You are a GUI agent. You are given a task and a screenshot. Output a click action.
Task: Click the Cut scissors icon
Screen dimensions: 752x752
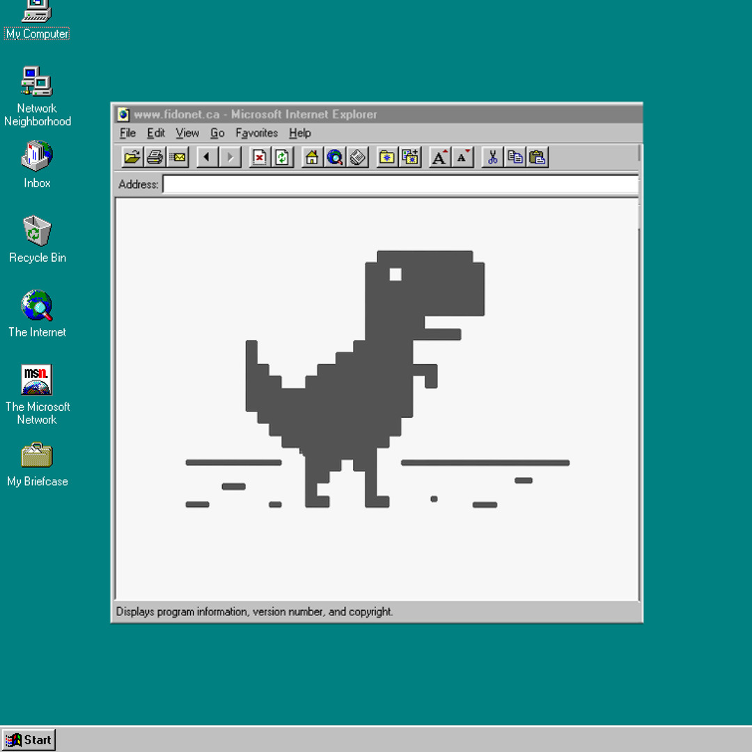coord(492,157)
